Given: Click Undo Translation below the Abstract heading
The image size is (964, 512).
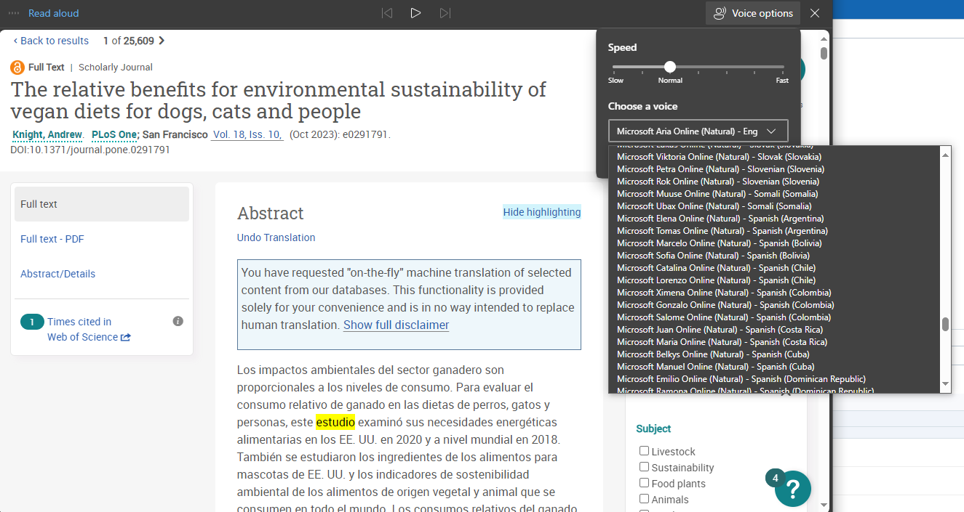Looking at the screenshot, I should click(276, 237).
